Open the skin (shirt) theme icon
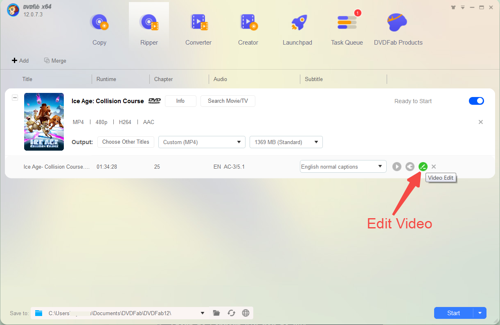The image size is (500, 325). click(453, 7)
